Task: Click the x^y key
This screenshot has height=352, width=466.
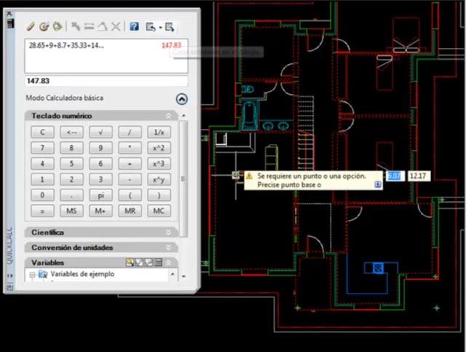Action: (159, 179)
